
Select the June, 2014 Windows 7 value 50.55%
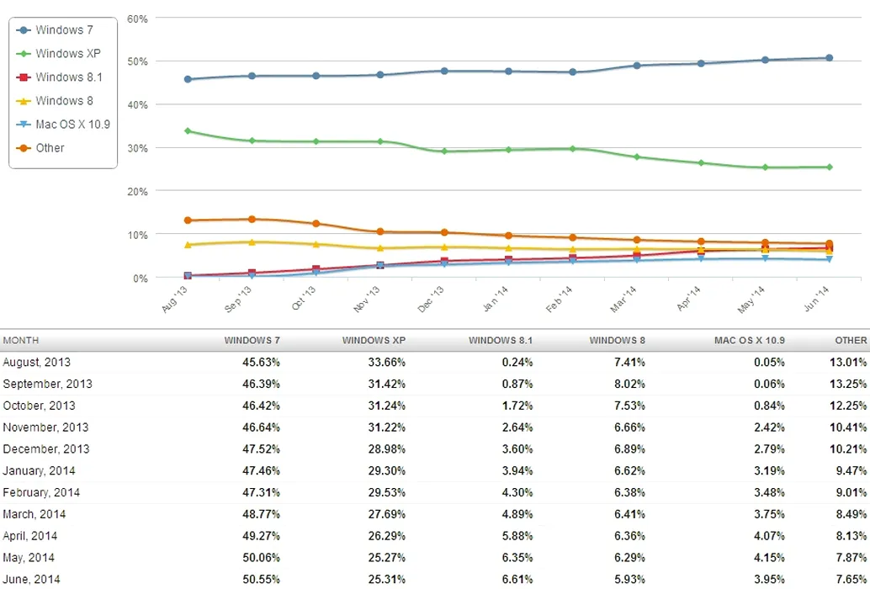click(x=261, y=579)
